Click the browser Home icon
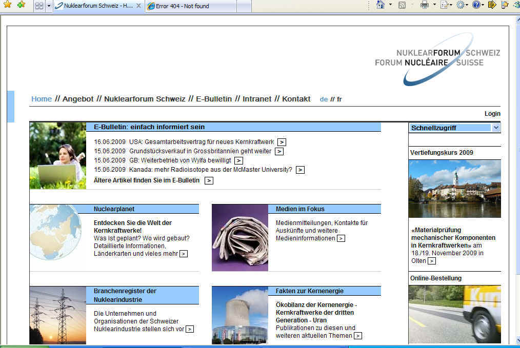 click(x=381, y=5)
